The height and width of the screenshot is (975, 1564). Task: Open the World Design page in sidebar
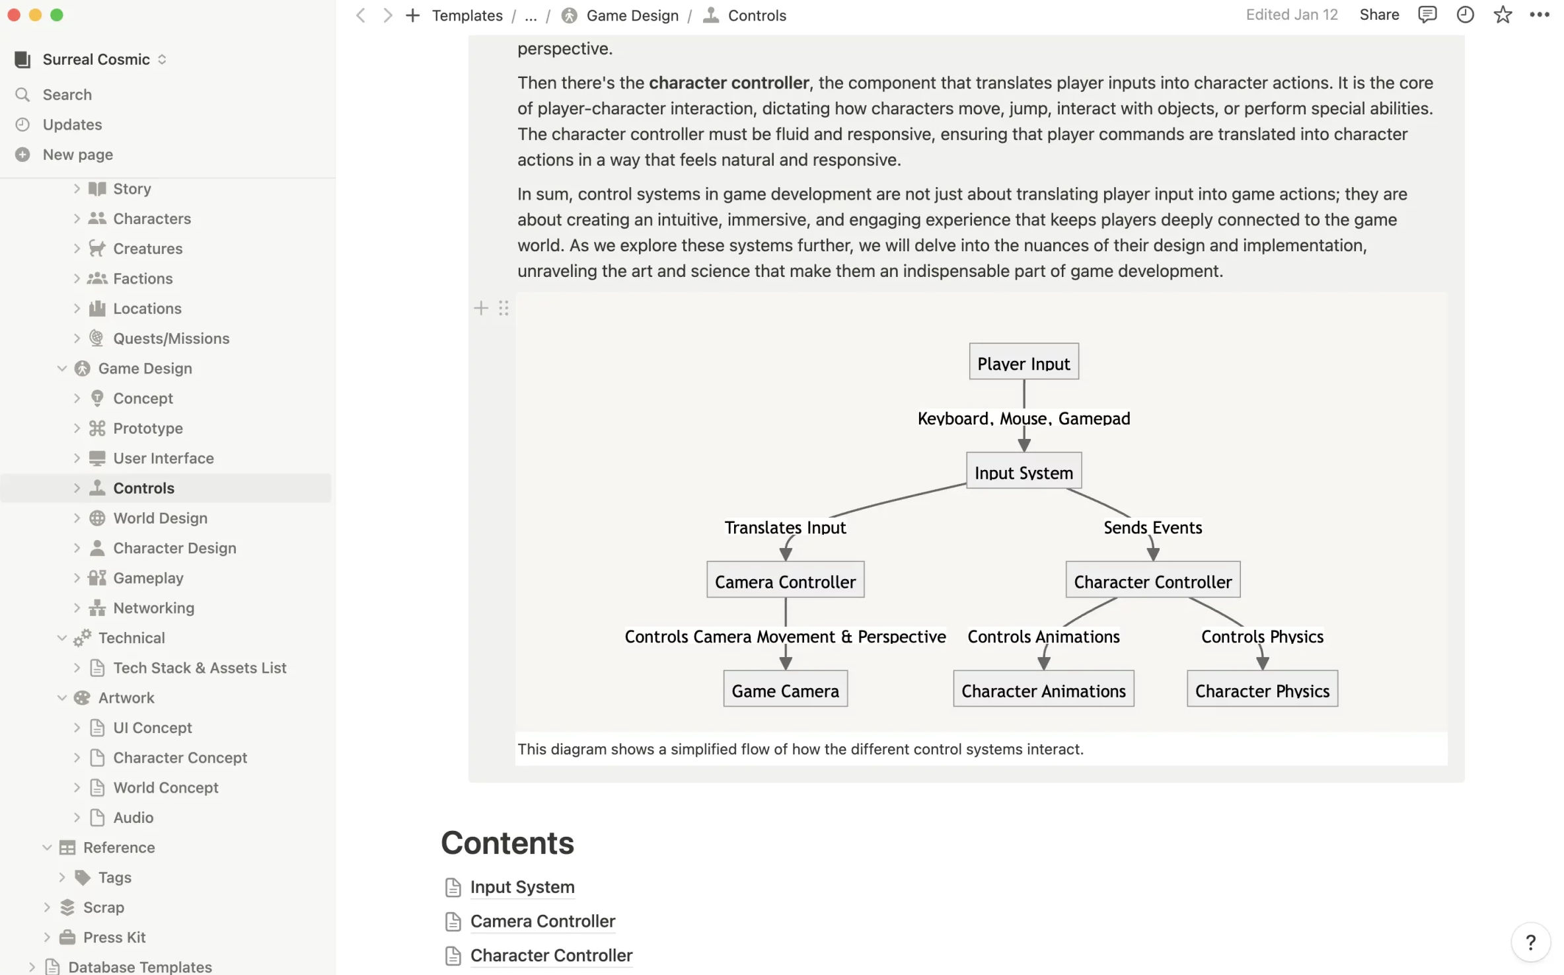[x=160, y=518]
